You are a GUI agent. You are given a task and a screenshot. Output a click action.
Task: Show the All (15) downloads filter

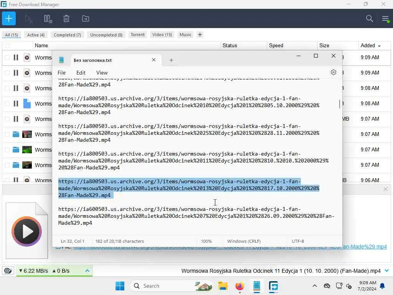pyautogui.click(x=12, y=35)
